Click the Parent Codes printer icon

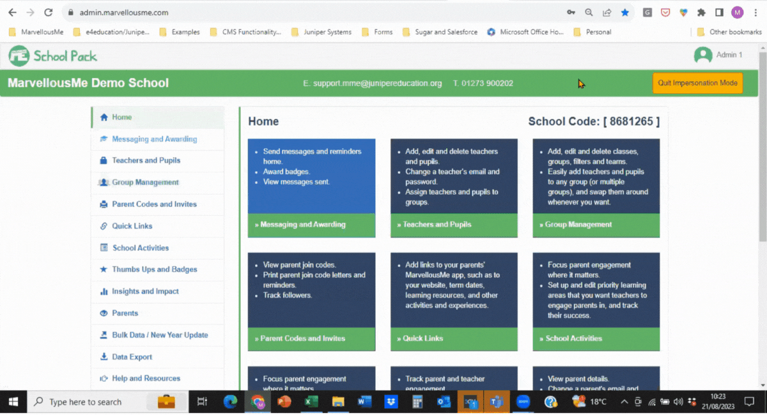[x=104, y=204]
